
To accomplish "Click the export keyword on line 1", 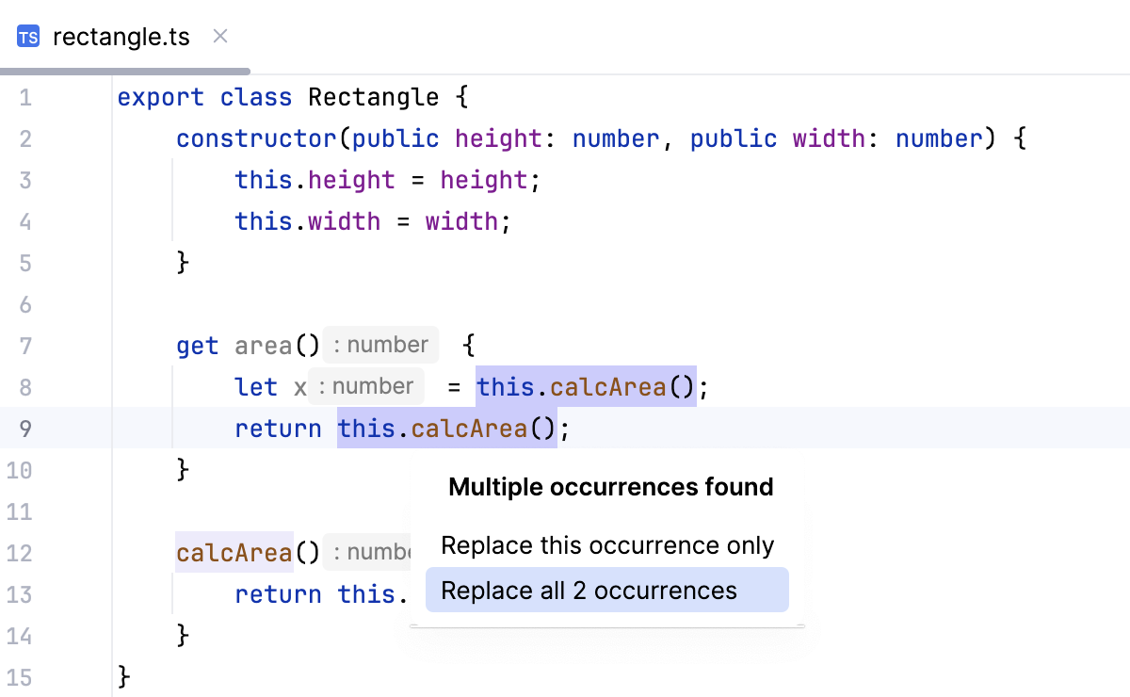I will click(160, 97).
